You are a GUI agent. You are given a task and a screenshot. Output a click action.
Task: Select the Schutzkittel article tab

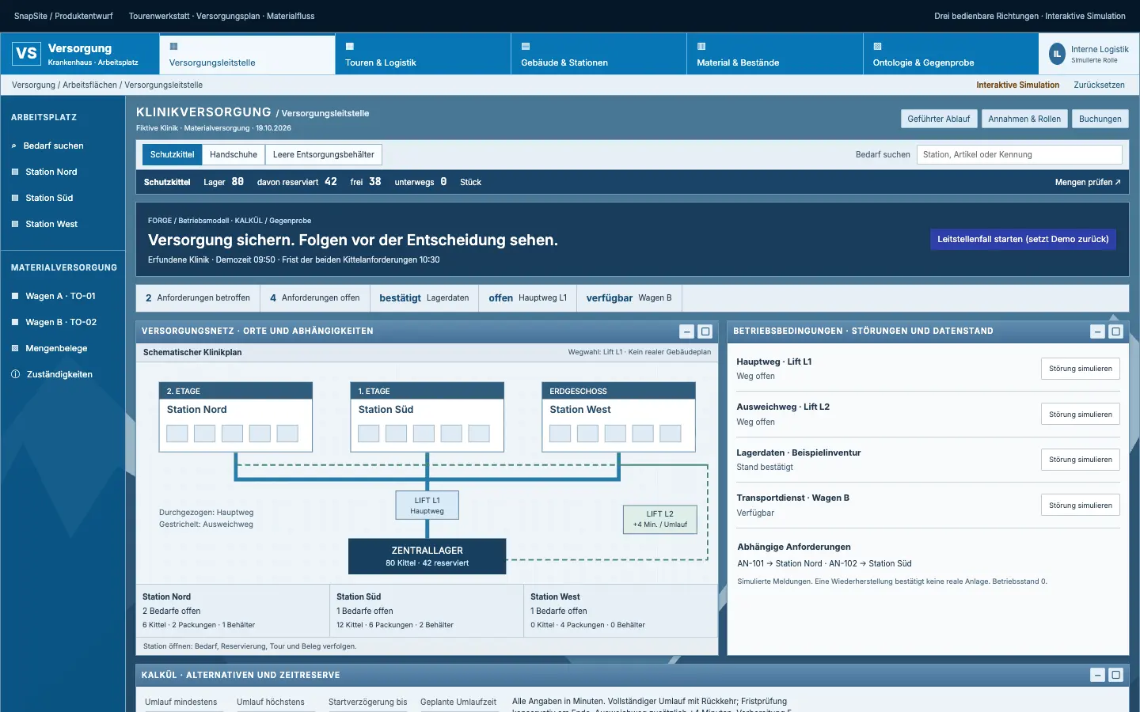172,154
